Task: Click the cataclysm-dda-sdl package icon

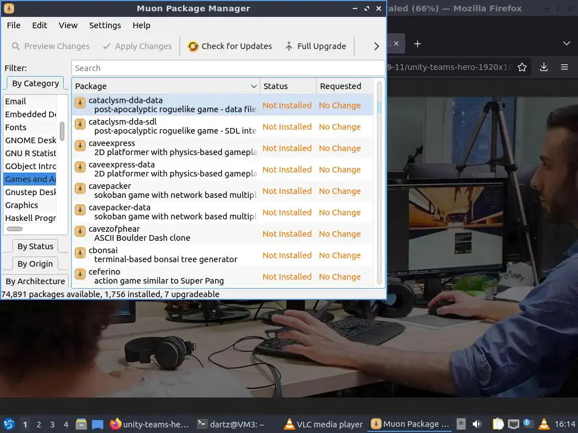Action: tap(80, 125)
